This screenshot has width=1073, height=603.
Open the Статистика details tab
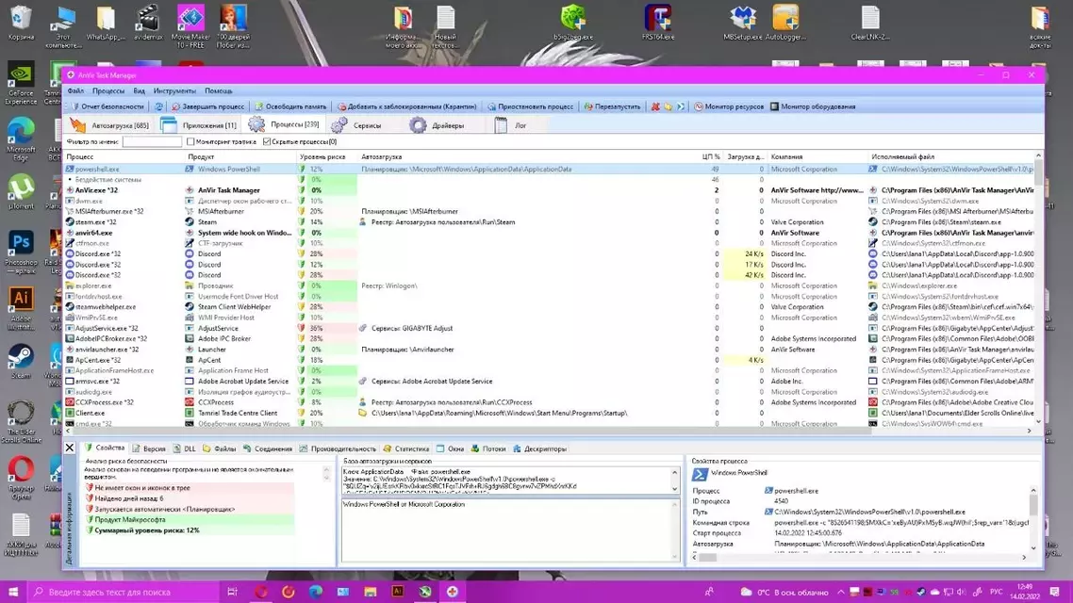[405, 449]
